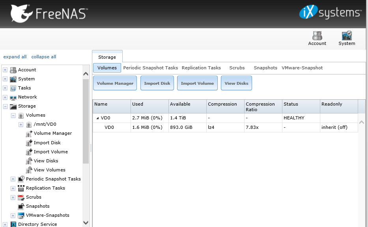
Task: Click the Account tree icon in sidebar
Action: tap(13, 70)
